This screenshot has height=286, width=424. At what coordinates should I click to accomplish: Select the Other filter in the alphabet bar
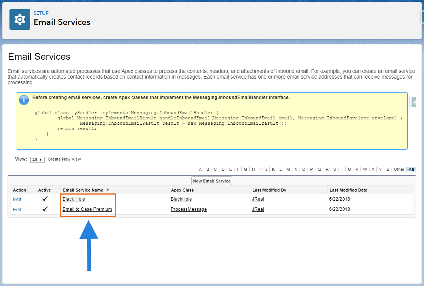coord(399,169)
